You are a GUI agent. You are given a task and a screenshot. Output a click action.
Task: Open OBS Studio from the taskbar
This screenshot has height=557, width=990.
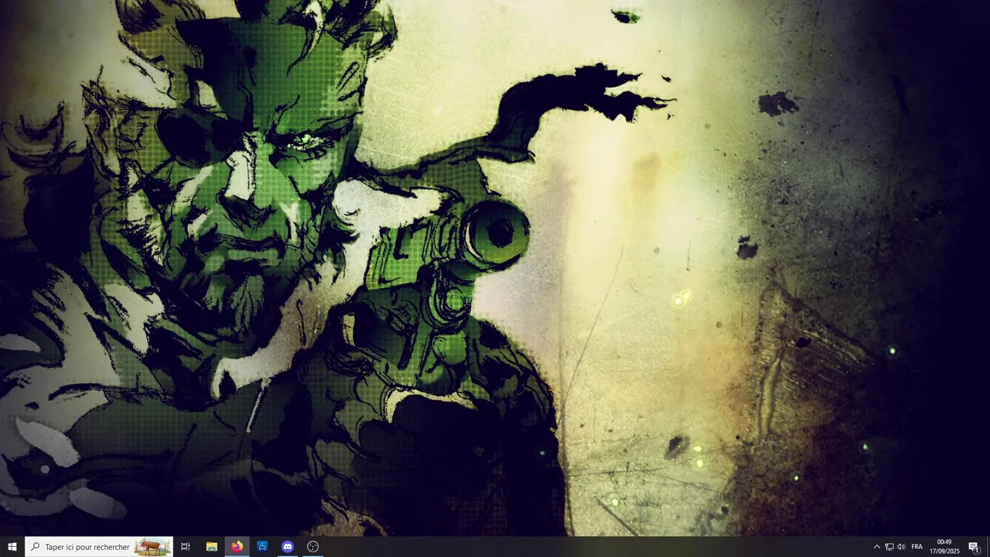(x=313, y=547)
